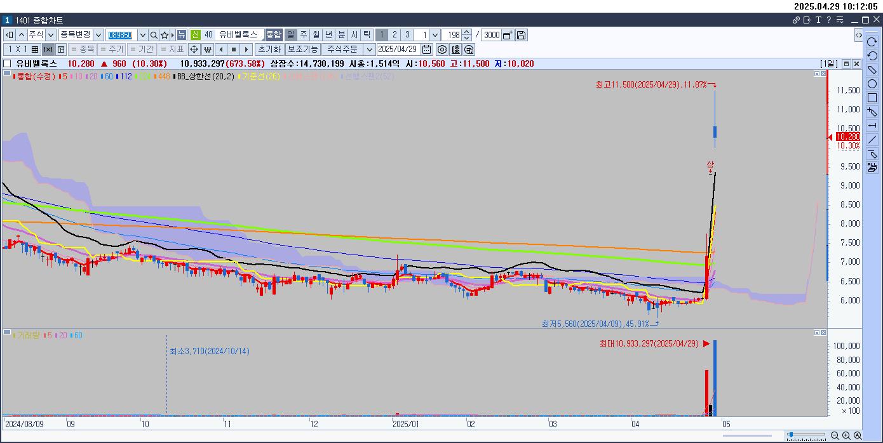
Task: Select the rectangle drawing tool
Action: click(872, 98)
